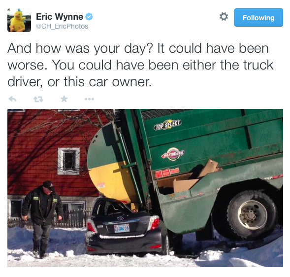
Task: Open the three-dot more options menu
Action: click(x=89, y=99)
